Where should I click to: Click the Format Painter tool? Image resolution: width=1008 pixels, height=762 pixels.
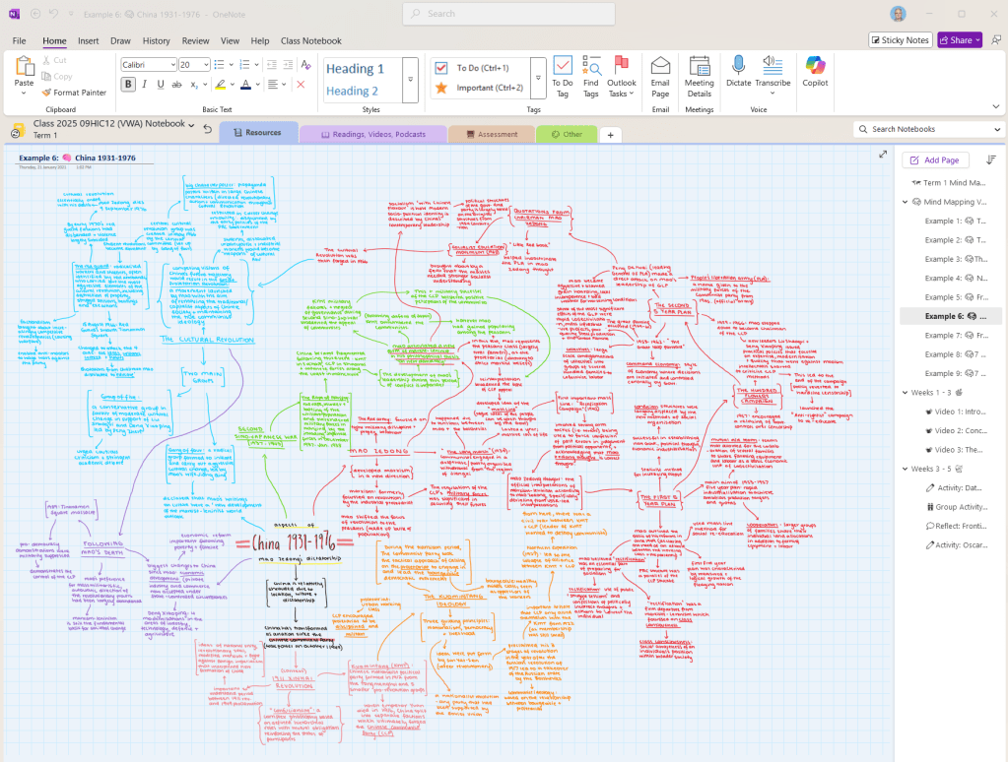pos(74,93)
